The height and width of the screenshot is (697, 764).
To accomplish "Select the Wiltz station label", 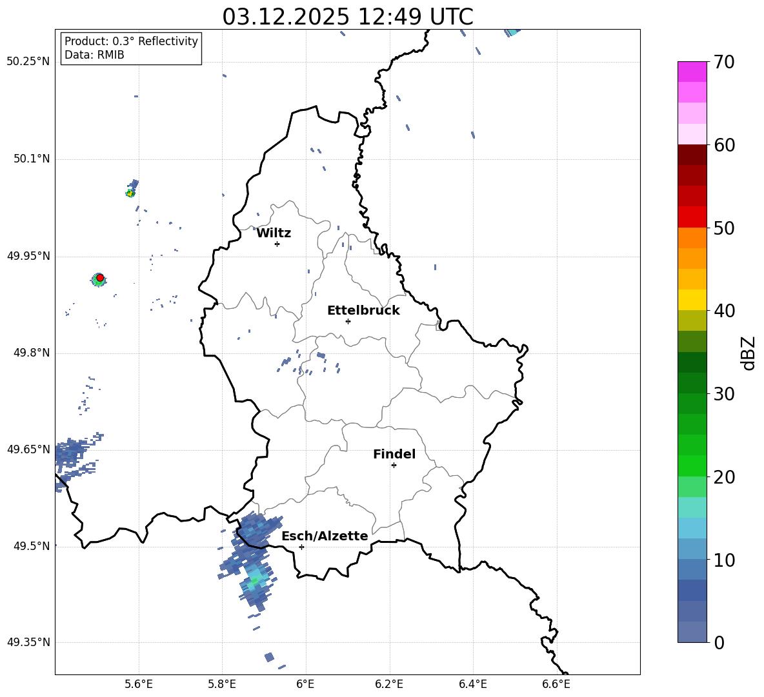I will click(274, 233).
